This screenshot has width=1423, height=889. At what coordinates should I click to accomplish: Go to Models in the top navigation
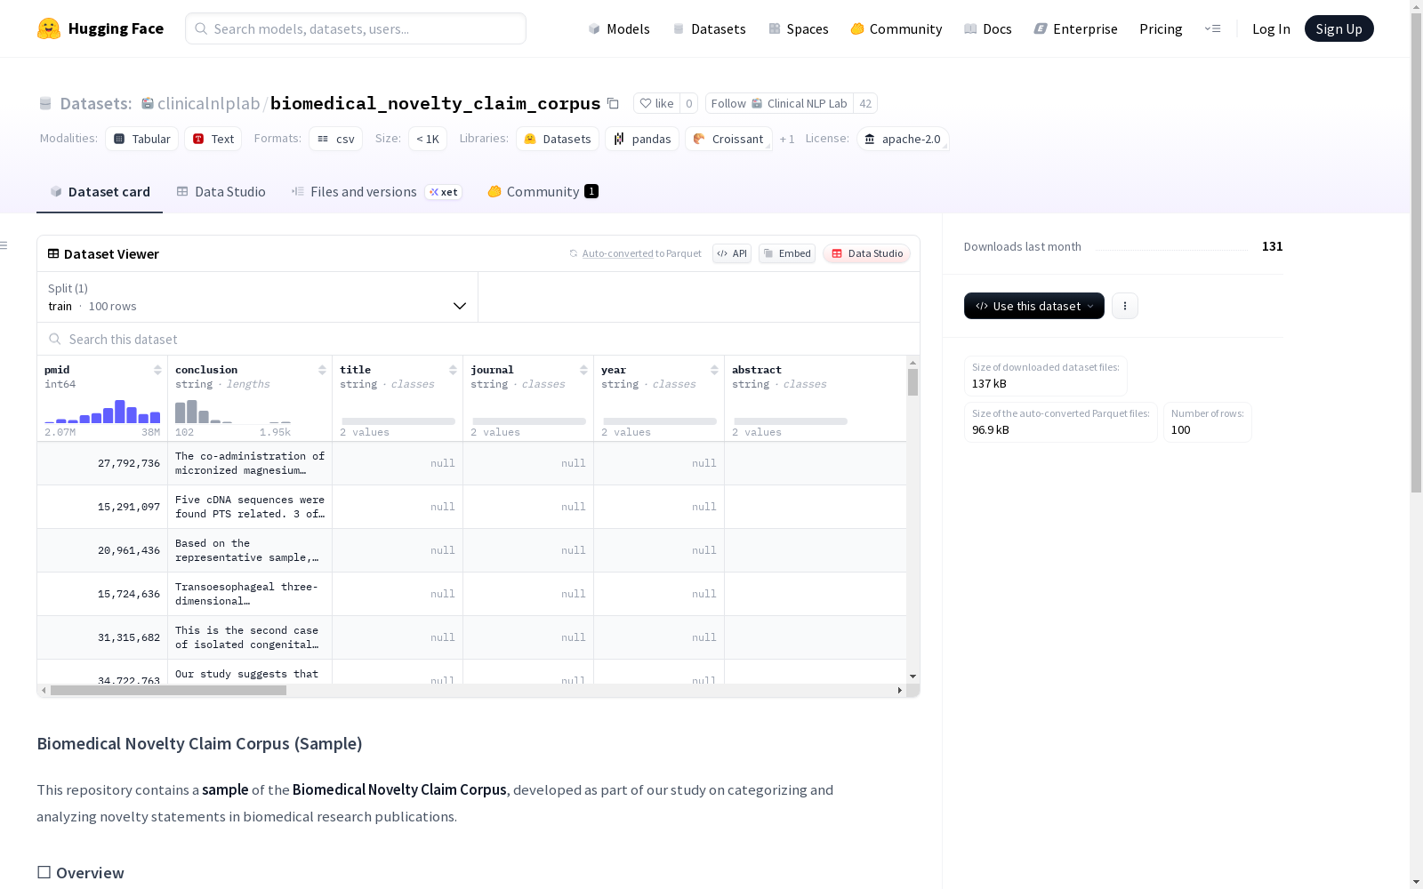click(619, 28)
